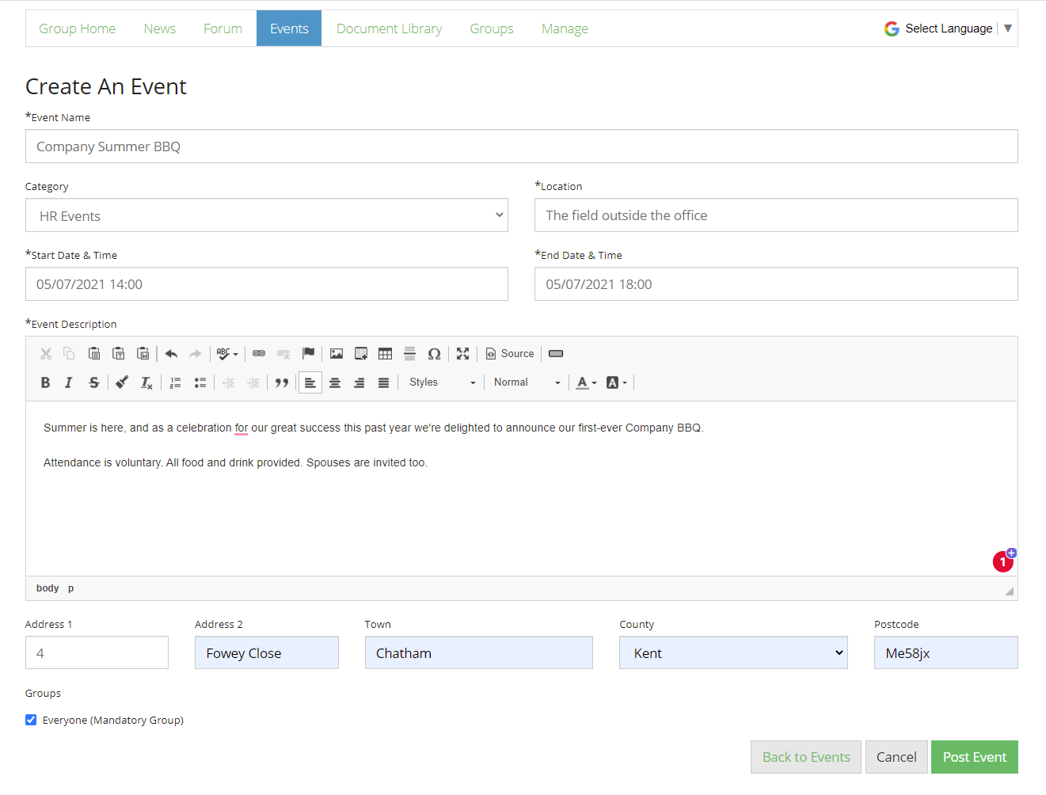Open the Category dropdown
This screenshot has height=795, width=1046.
click(266, 215)
